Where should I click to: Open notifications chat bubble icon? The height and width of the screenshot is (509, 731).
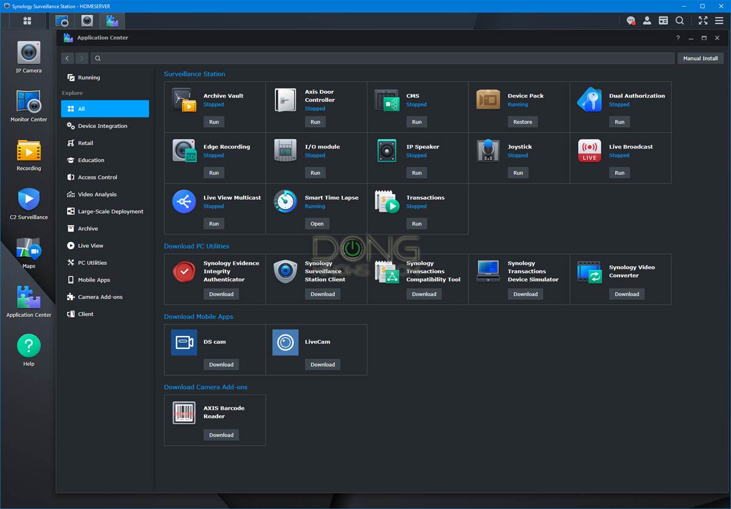pyautogui.click(x=631, y=21)
